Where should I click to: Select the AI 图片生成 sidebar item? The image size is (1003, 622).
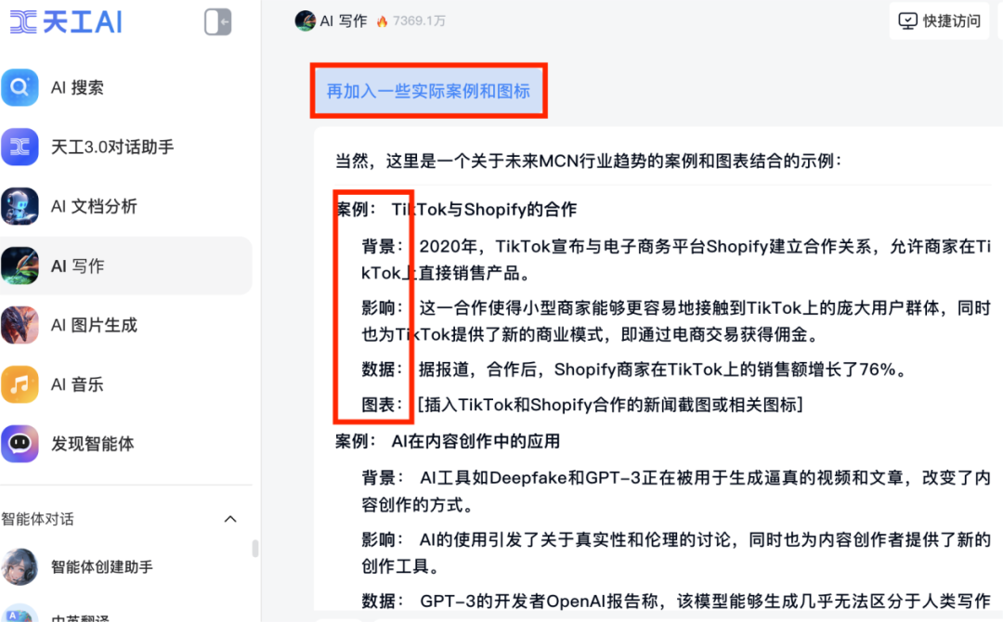tap(126, 325)
